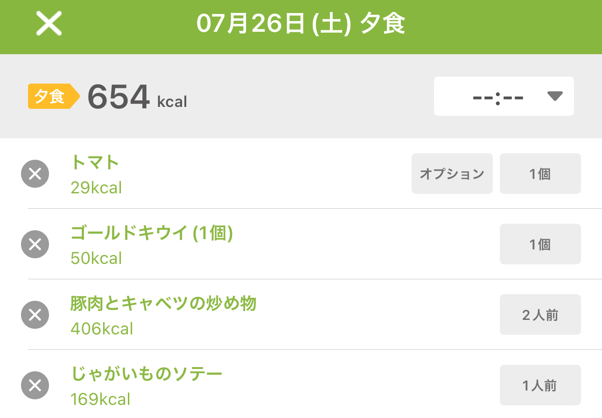Delete 豚肉とキャベツの炒め物 using its X icon
Image resolution: width=602 pixels, height=418 pixels.
pyautogui.click(x=35, y=315)
